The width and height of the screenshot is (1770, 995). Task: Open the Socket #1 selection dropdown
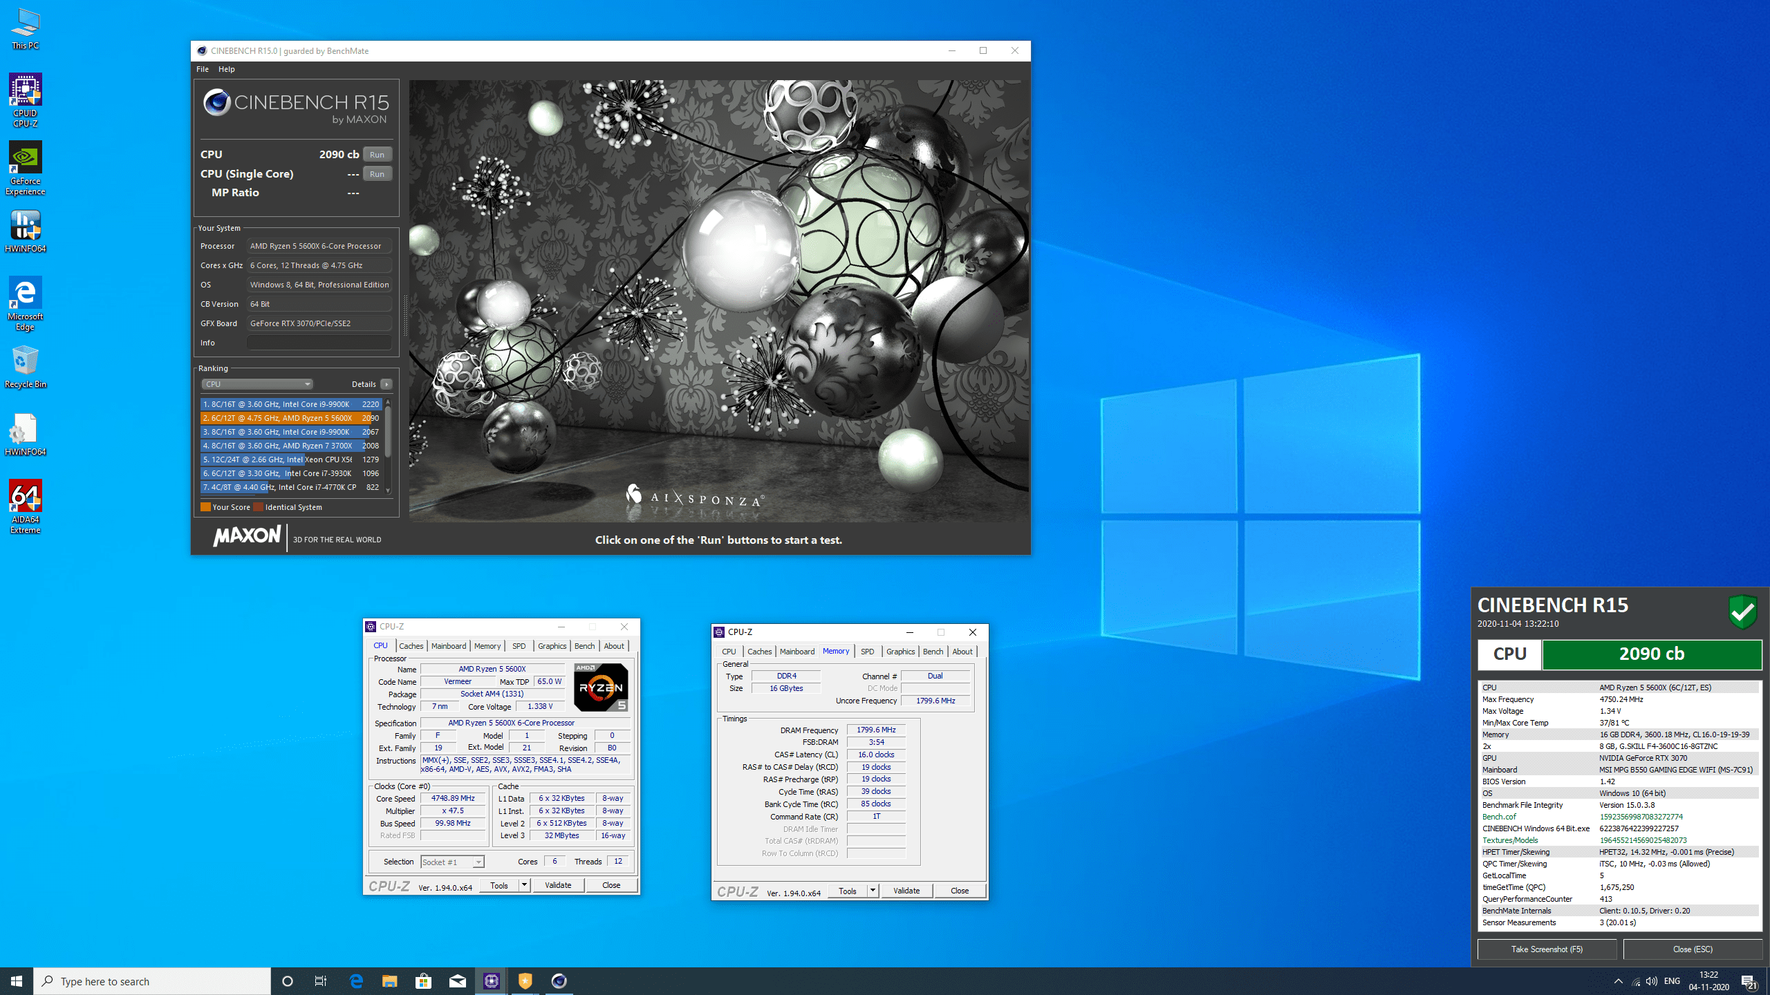pyautogui.click(x=453, y=862)
